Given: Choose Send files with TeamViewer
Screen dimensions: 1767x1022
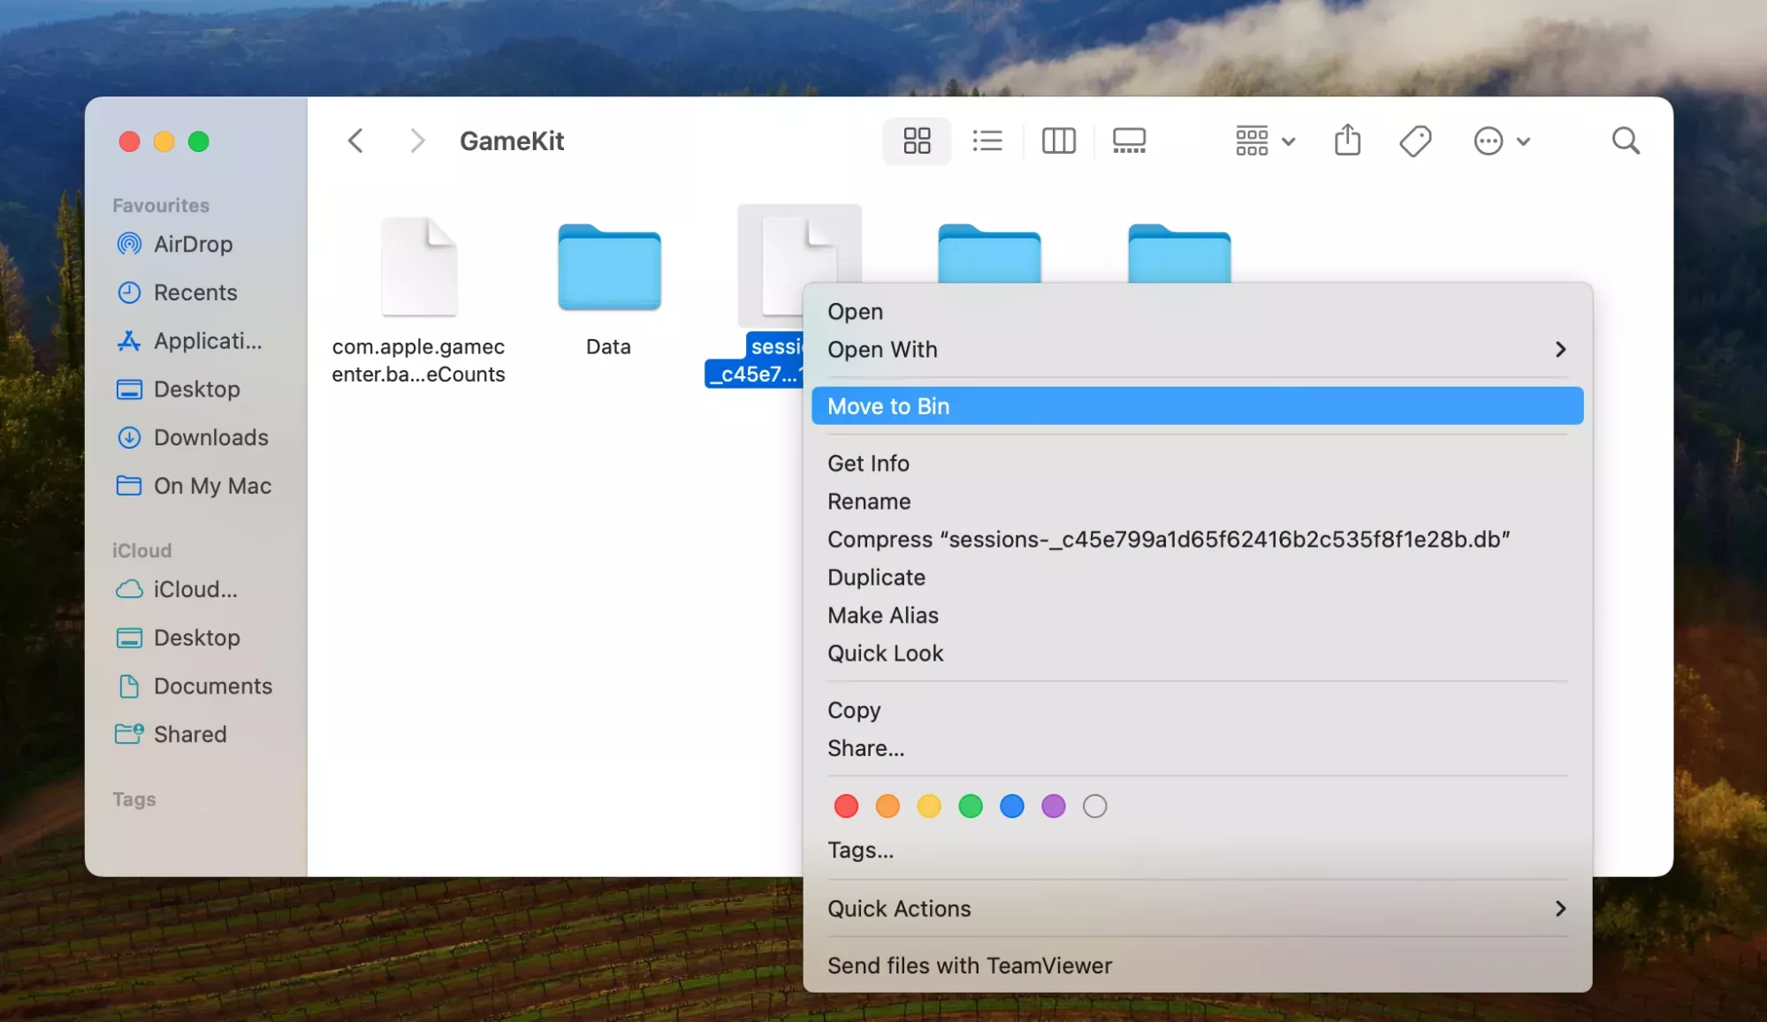Looking at the screenshot, I should (x=969, y=965).
